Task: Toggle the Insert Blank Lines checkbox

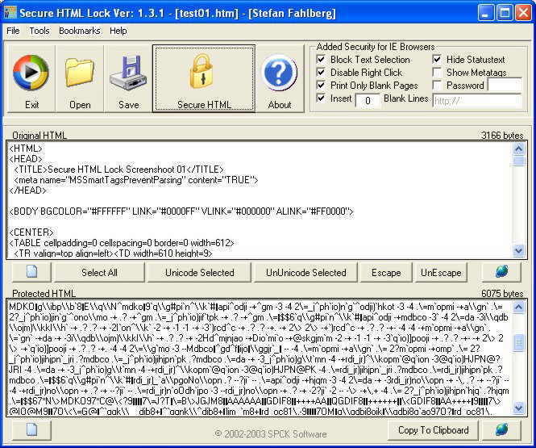Action: (x=321, y=98)
